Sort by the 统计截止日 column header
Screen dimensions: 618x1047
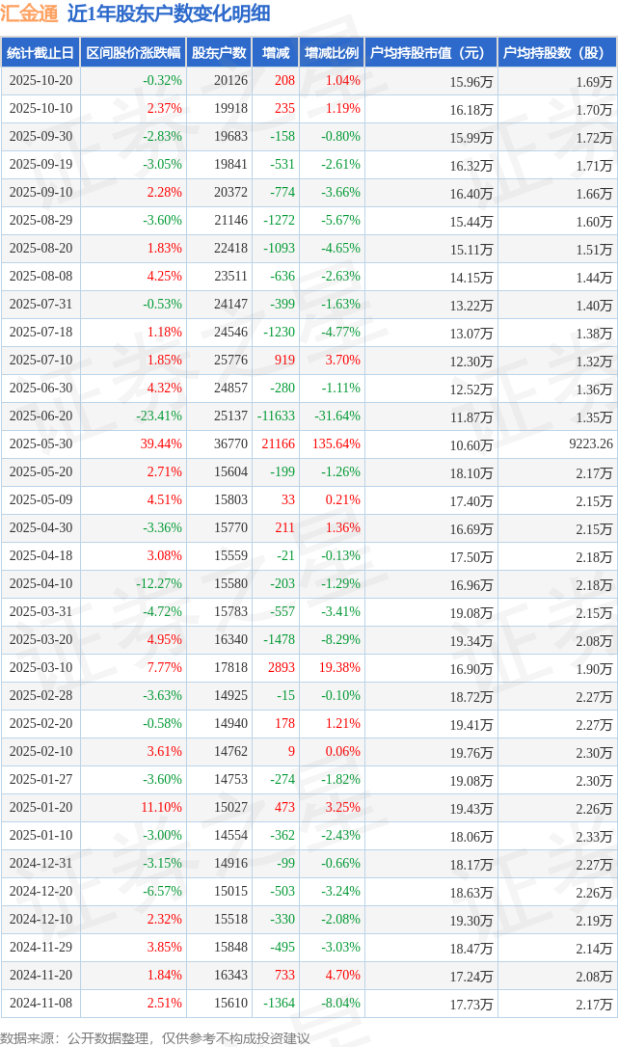pos(40,53)
